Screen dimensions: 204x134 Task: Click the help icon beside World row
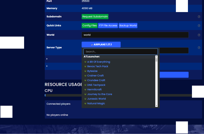point(199,35)
